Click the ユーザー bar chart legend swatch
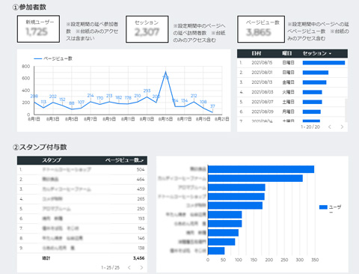359x274 pixels. click(x=323, y=207)
